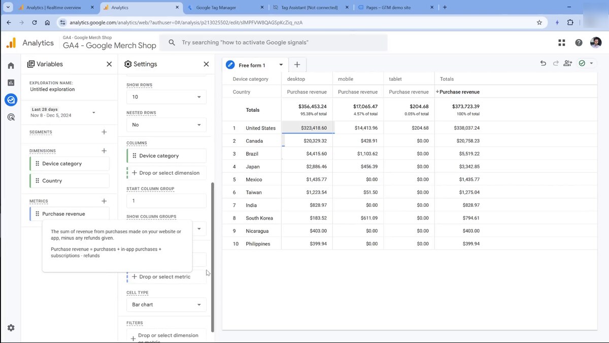
Task: Click Drop or select dimension under Columns
Action: click(x=166, y=173)
